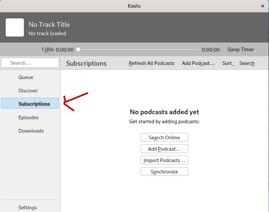Open the Discover page in sidebar
Screen dimensions: 269x212
[30, 90]
